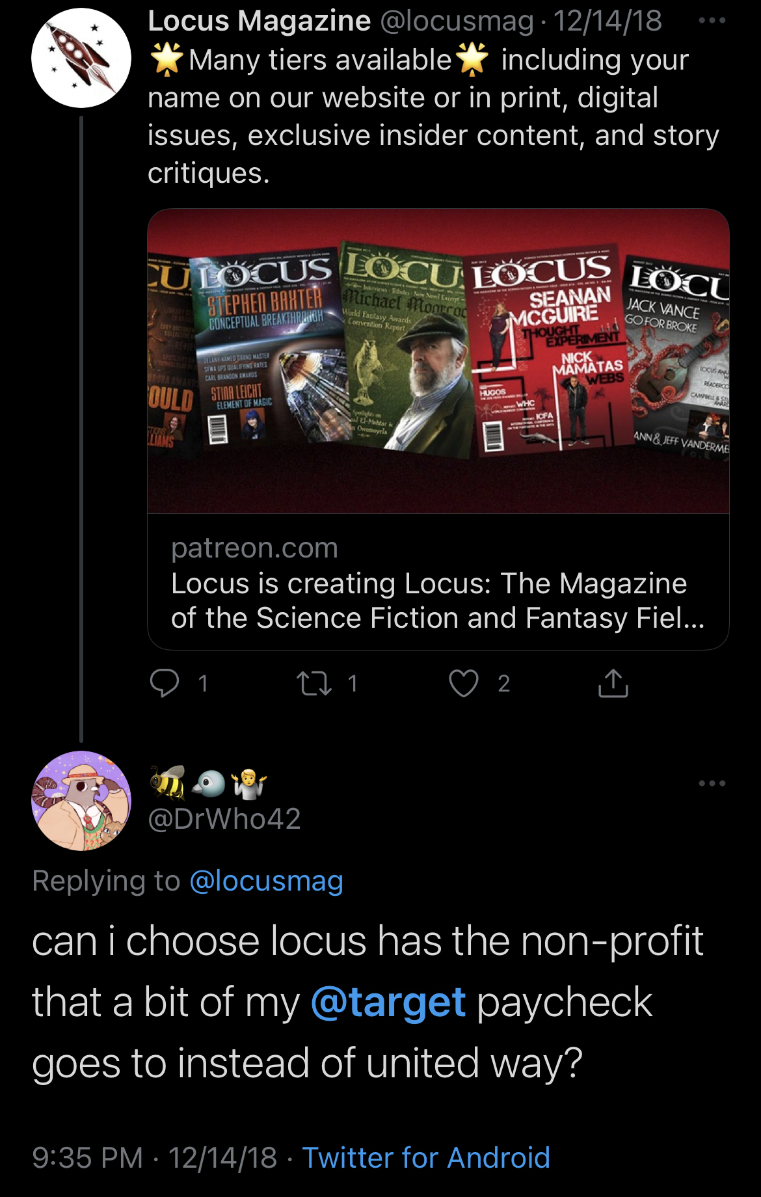Tap the reply count number
761x1197 pixels.
tap(203, 683)
